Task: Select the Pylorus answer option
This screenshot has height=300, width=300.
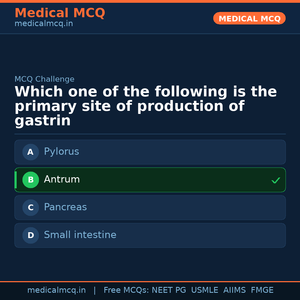Action: [150, 152]
